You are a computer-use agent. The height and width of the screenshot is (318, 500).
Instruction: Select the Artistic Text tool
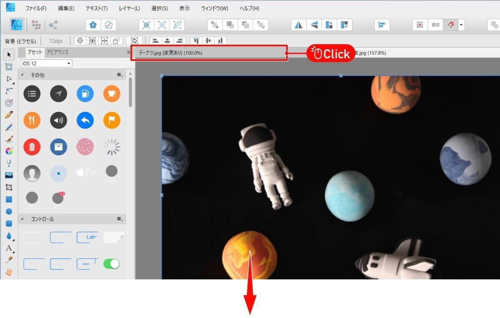[x=9, y=248]
